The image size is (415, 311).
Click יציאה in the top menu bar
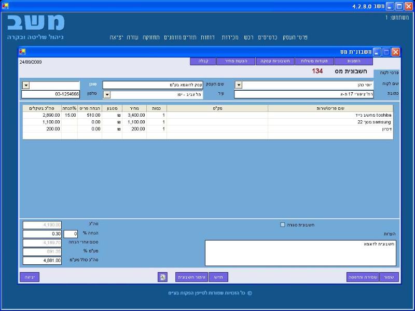(116, 37)
